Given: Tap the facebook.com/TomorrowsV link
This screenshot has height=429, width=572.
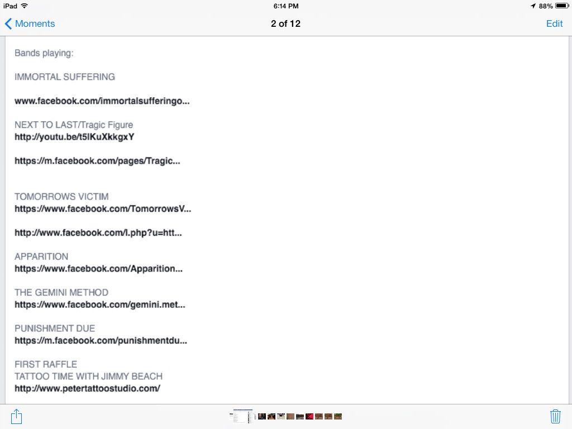Looking at the screenshot, I should pyautogui.click(x=103, y=209).
